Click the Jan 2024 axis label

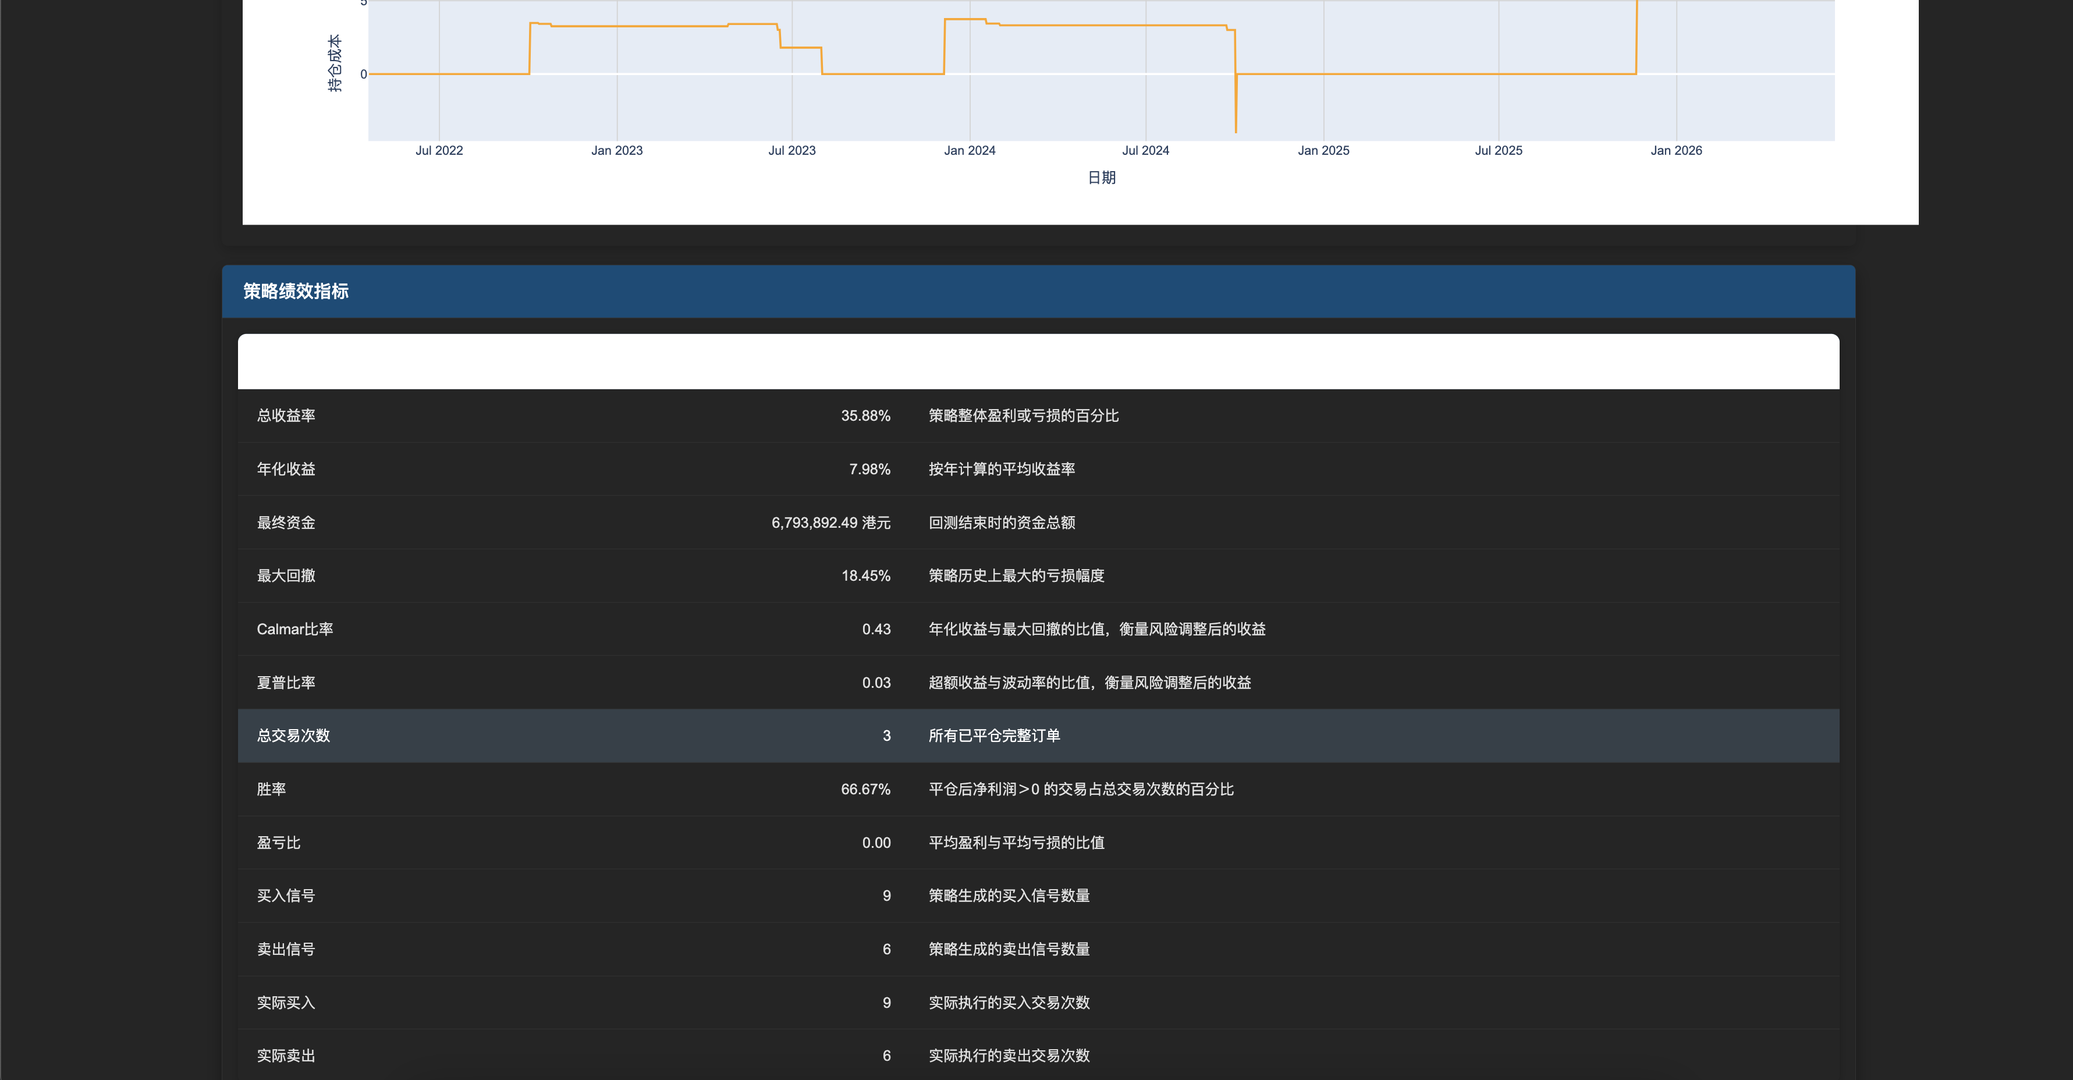click(x=970, y=151)
